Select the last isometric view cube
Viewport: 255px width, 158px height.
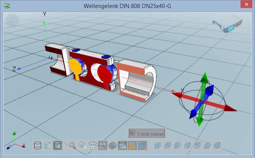217,145
